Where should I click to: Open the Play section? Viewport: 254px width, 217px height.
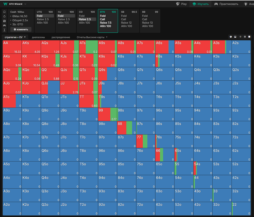point(181,4)
